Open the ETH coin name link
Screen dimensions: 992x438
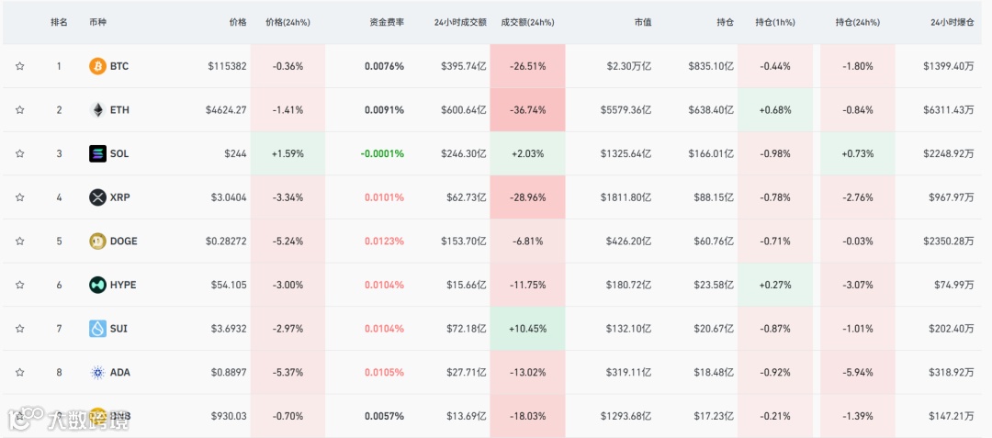tap(119, 110)
